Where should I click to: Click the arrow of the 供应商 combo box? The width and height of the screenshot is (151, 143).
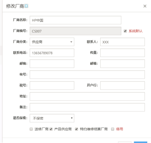click(x=71, y=42)
